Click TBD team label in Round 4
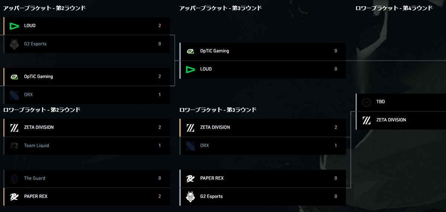The width and height of the screenshot is (446, 212). [381, 102]
